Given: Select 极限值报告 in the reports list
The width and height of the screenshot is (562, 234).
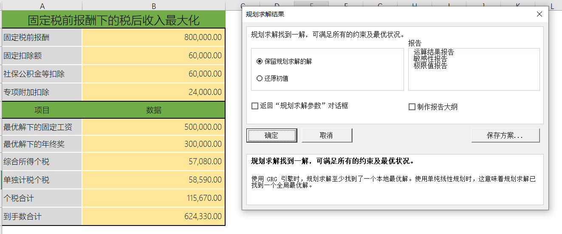Looking at the screenshot, I should [430, 66].
